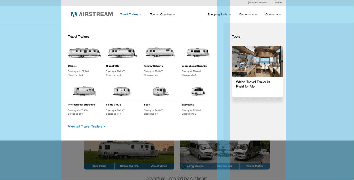Click the Sport model name
The height and width of the screenshot is (180, 354).
coord(147,105)
